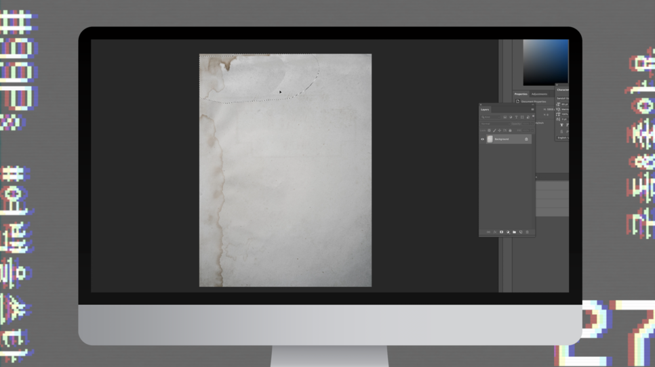Toggle layer filtering switch
This screenshot has width=655, height=367.
coord(533,116)
